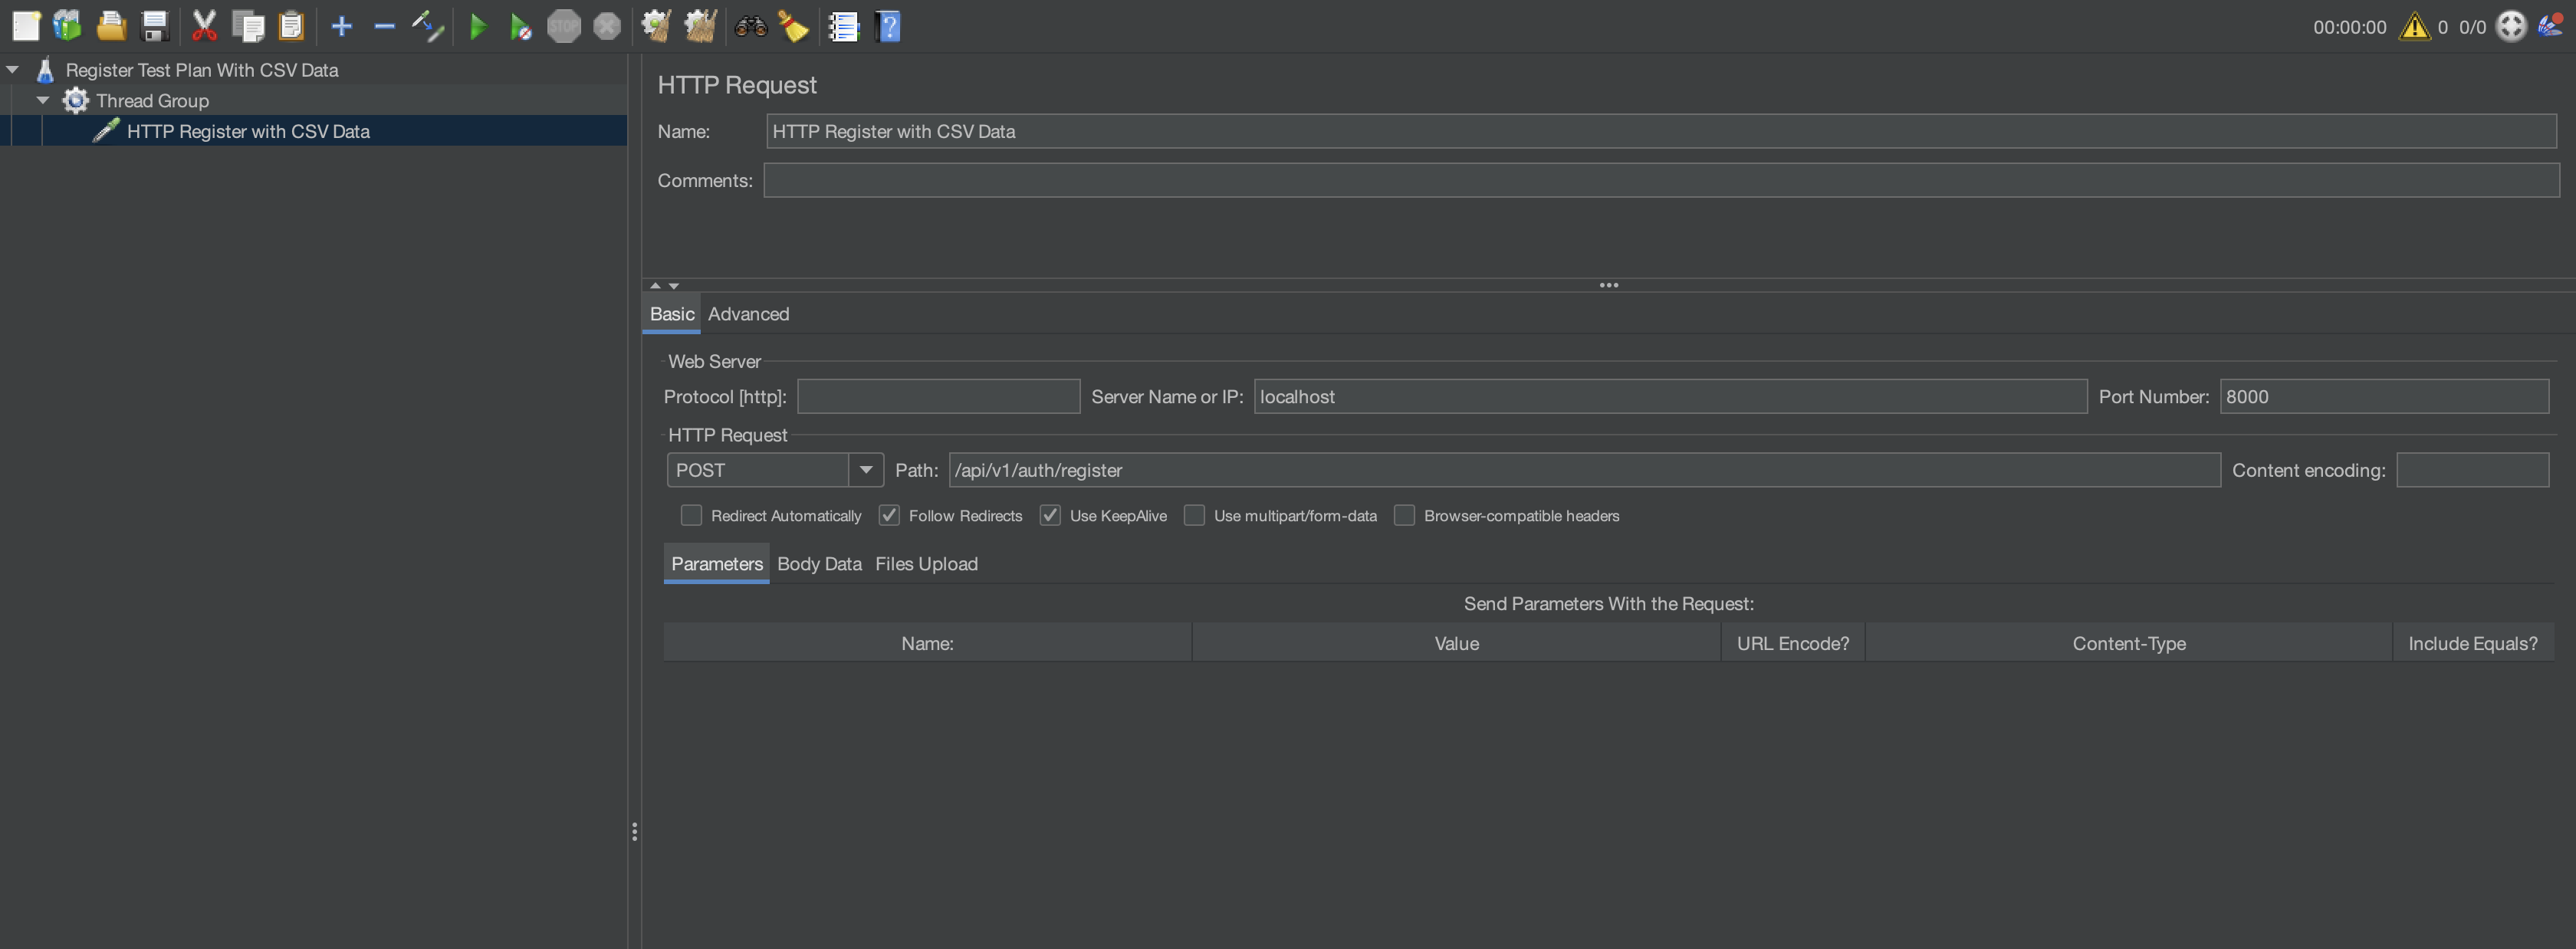The width and height of the screenshot is (2576, 949).
Task: Disable Follow Redirects option
Action: point(889,515)
